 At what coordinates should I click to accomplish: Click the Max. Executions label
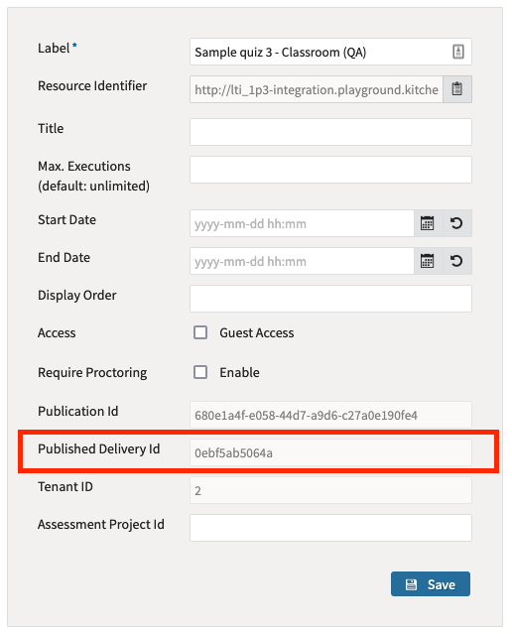93,176
